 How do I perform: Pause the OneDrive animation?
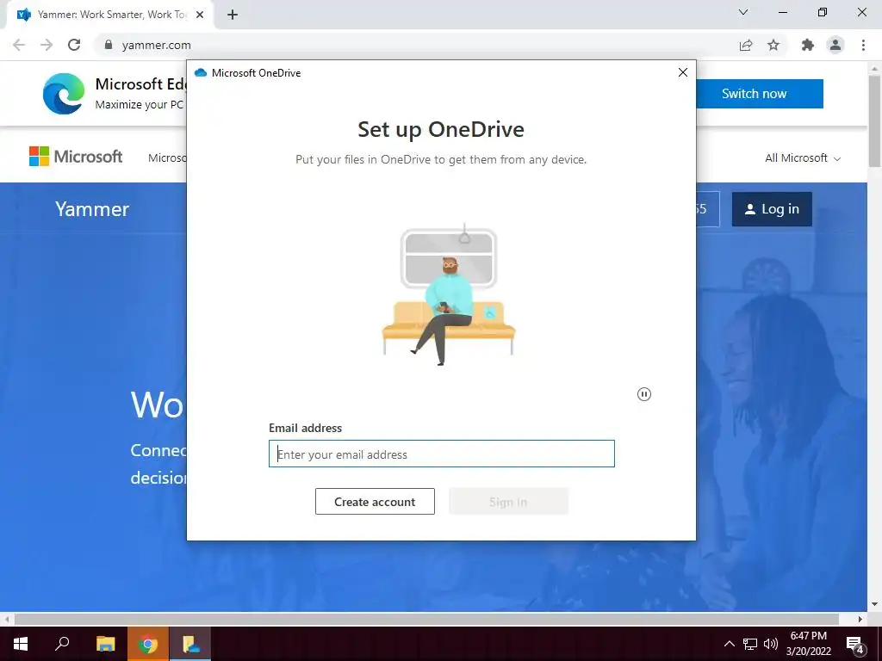[x=644, y=394]
